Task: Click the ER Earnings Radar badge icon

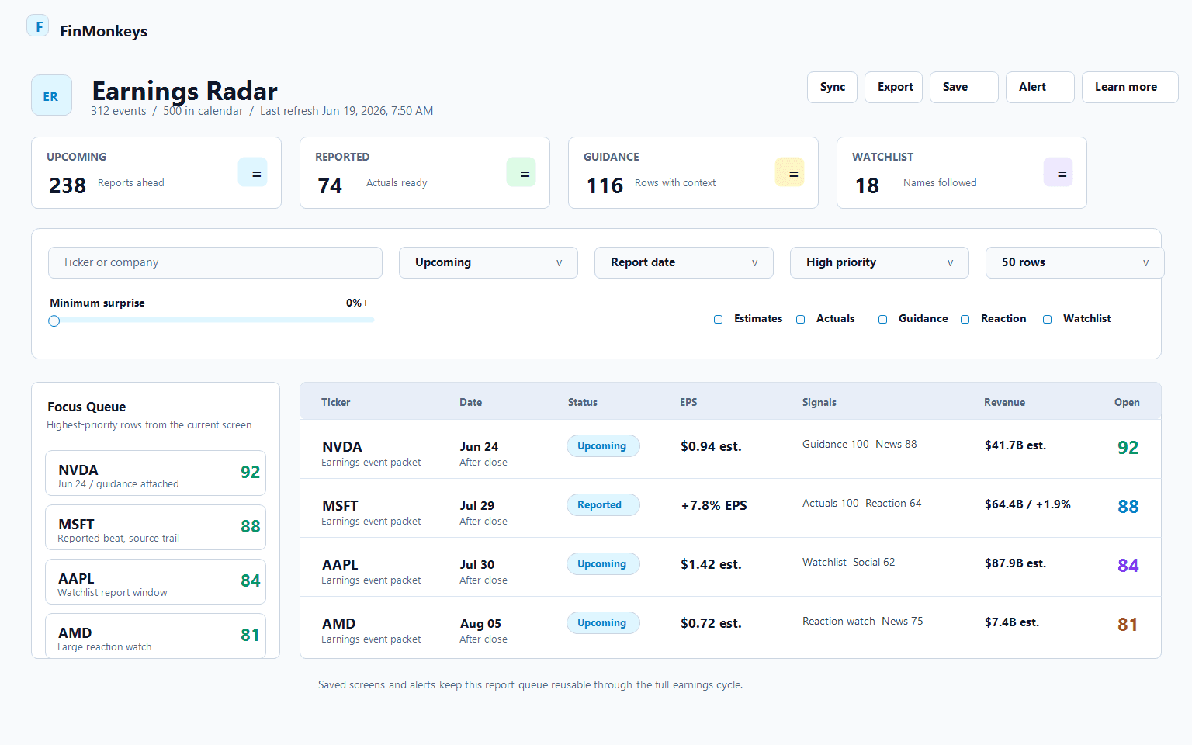Action: tap(51, 95)
